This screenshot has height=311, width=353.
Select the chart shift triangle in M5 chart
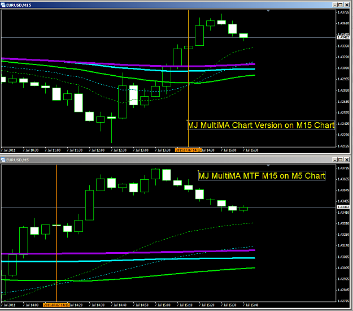pyautogui.click(x=268, y=166)
